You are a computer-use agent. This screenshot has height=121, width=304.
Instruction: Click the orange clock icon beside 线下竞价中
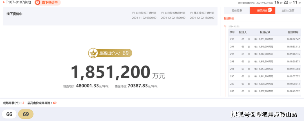pyautogui.click(x=38, y=3)
